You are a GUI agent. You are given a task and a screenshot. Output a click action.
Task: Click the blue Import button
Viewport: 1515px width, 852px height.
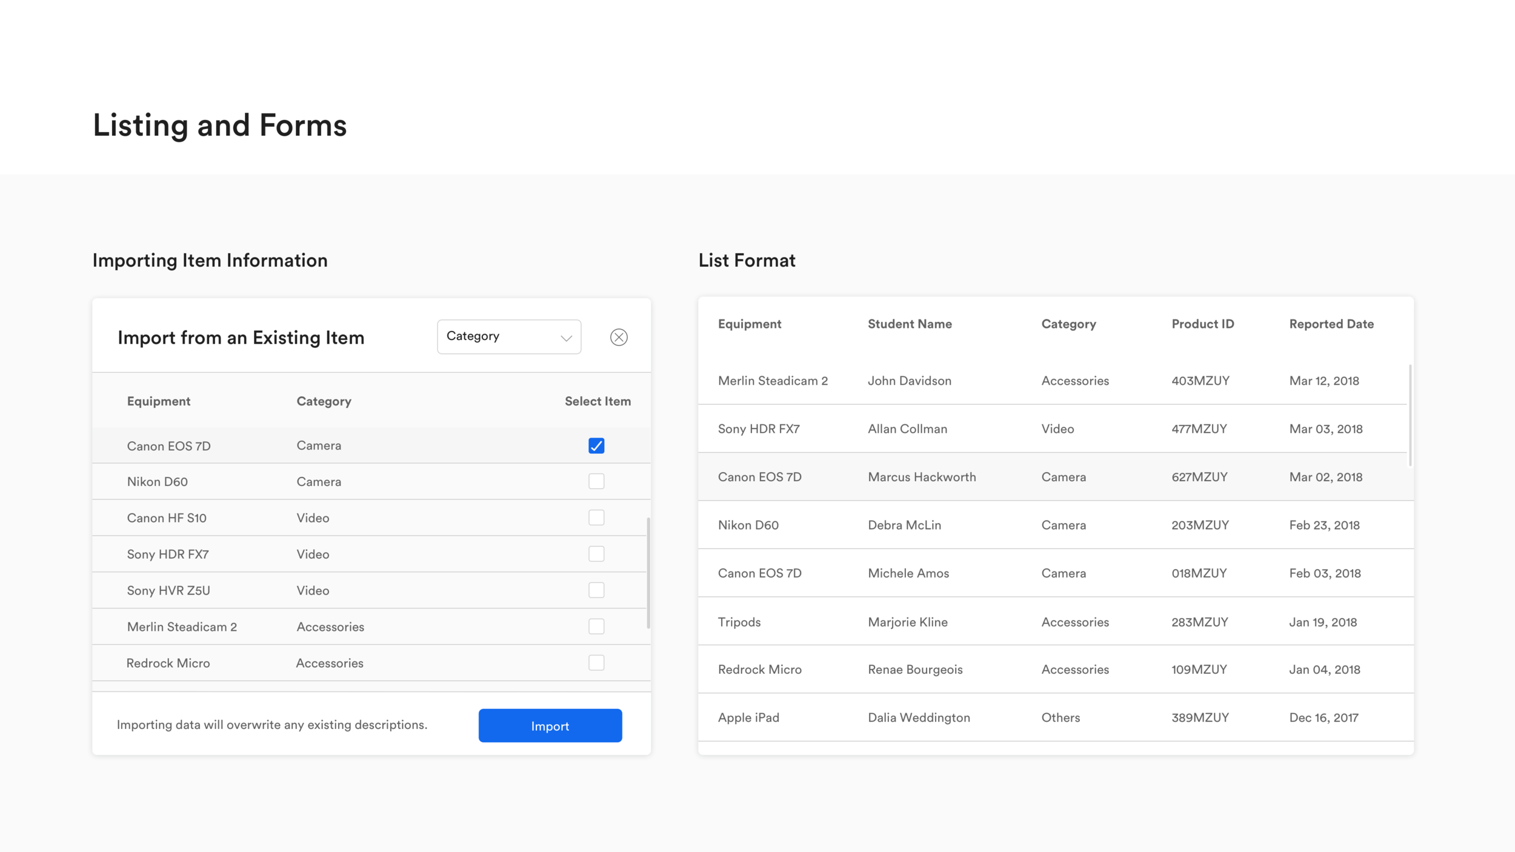click(550, 725)
